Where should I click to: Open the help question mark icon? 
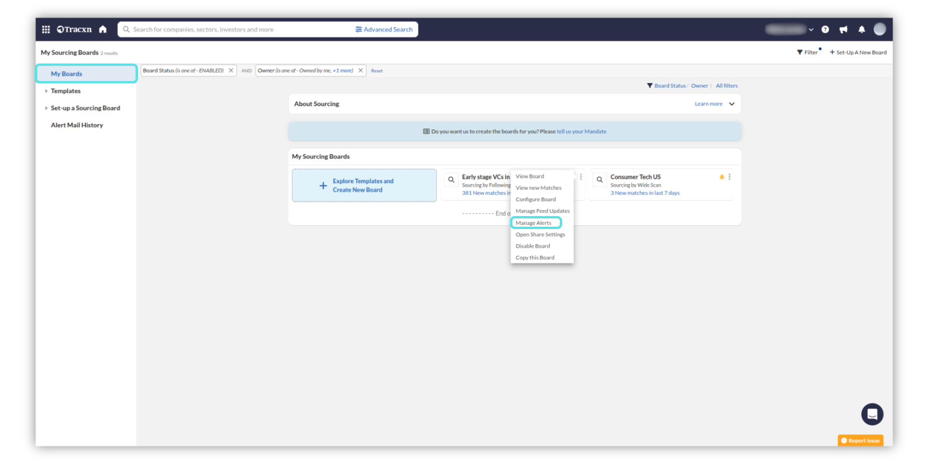(x=825, y=29)
